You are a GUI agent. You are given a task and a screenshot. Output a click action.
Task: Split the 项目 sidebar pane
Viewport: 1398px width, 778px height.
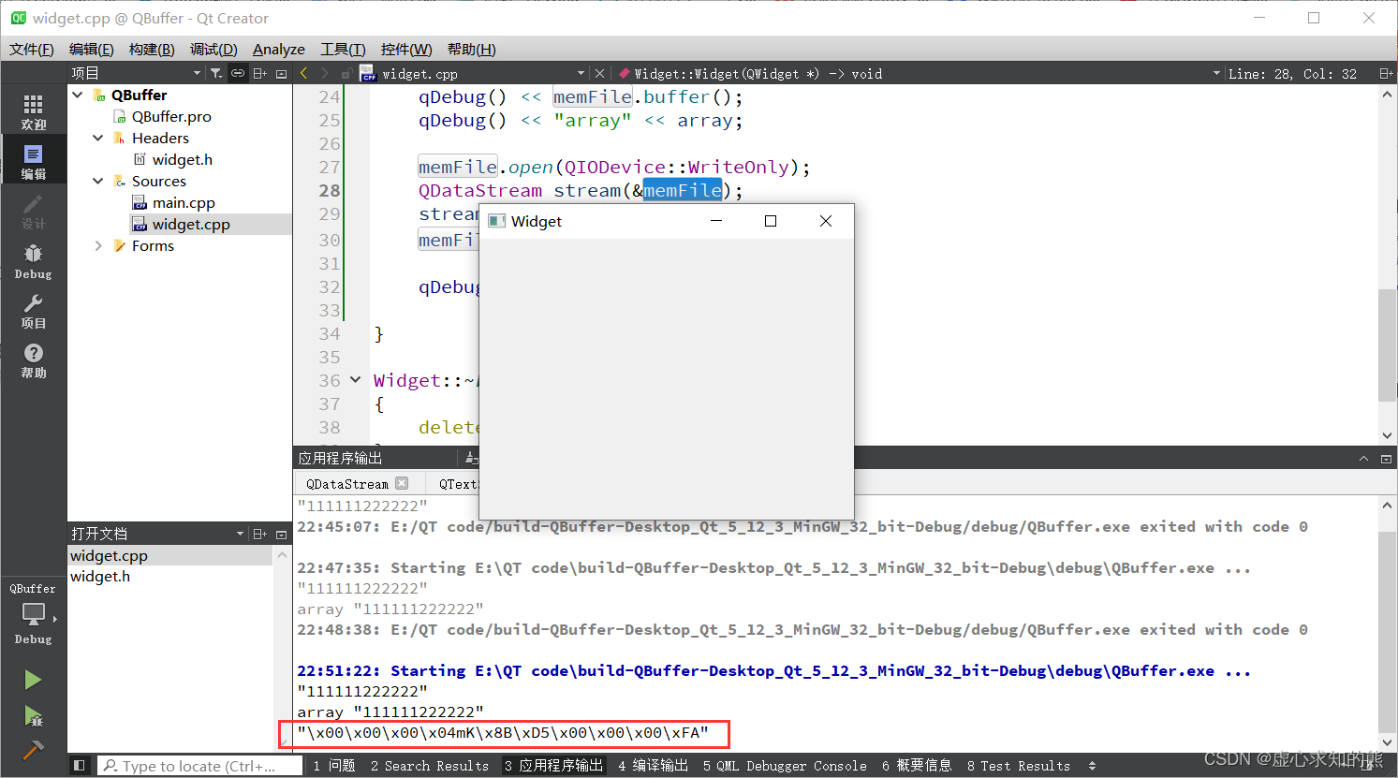tap(260, 73)
